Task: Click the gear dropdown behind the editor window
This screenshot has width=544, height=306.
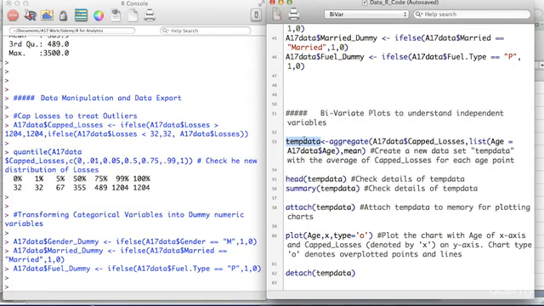Action: (x=540, y=25)
